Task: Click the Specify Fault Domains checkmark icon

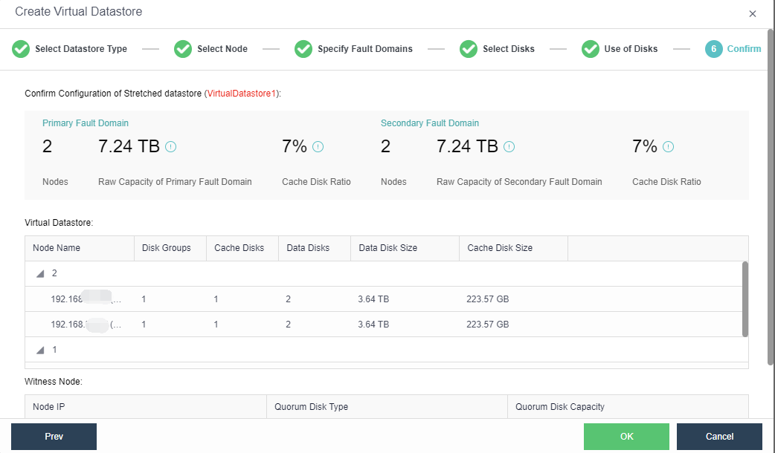Action: coord(303,49)
